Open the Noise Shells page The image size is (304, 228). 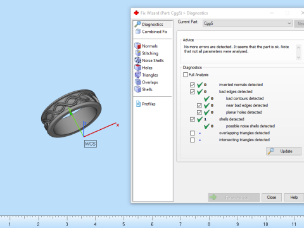click(x=153, y=60)
